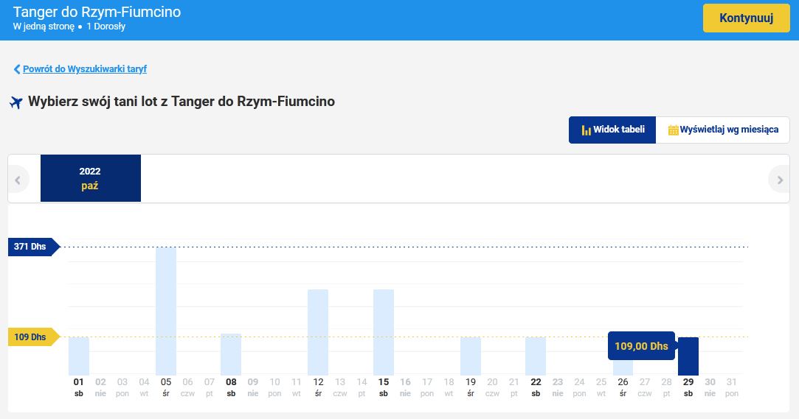Choose the fare bar for 15 sb
799x419 pixels.
pos(384,331)
